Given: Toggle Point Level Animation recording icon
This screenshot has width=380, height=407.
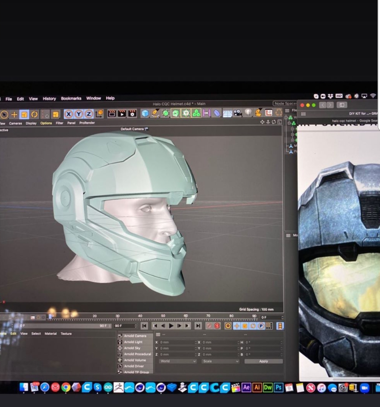Looking at the screenshot, I should coord(269,326).
